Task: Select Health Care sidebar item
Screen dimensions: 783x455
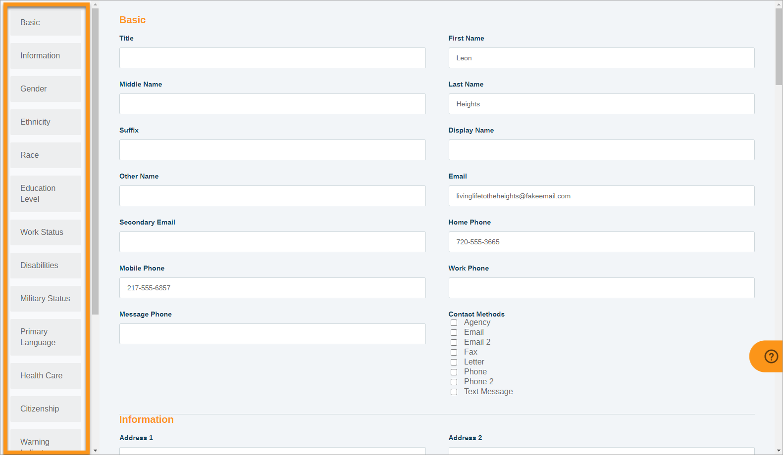Action: coord(46,376)
